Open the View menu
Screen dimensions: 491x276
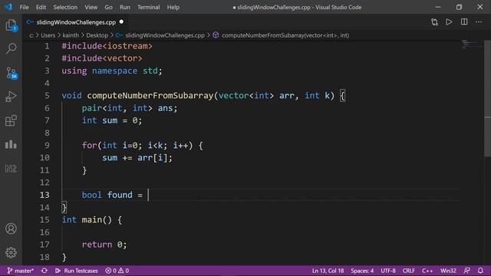pyautogui.click(x=91, y=7)
